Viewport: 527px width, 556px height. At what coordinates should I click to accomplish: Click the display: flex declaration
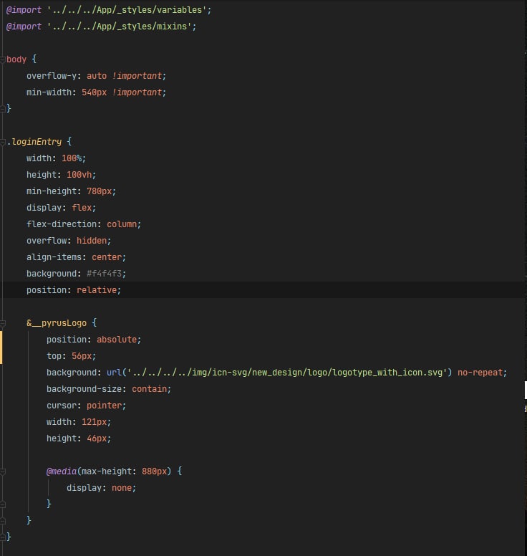click(61, 208)
